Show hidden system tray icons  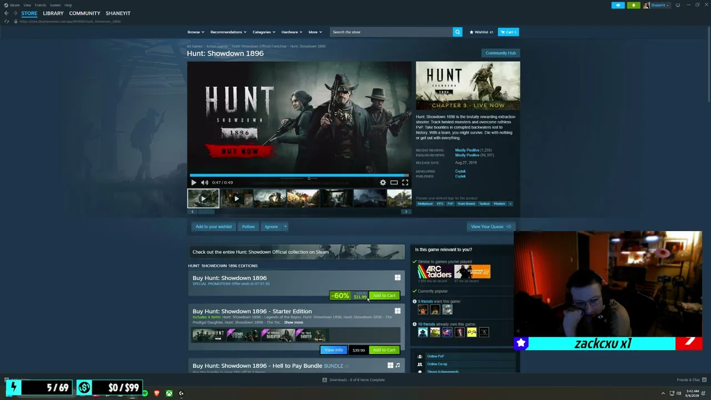point(663,393)
